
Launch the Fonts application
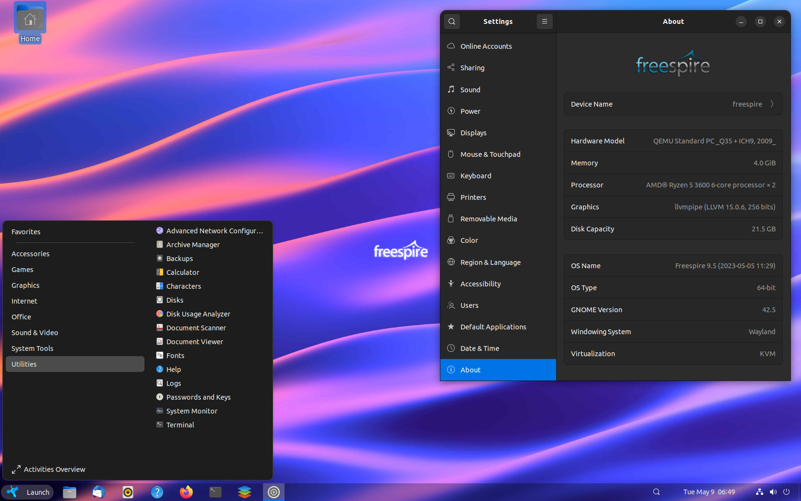tap(210, 356)
